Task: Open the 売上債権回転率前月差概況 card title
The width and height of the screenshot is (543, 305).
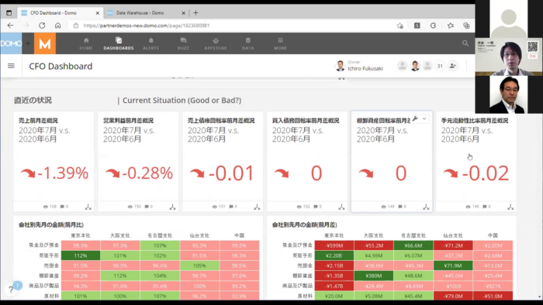Action: [x=221, y=121]
